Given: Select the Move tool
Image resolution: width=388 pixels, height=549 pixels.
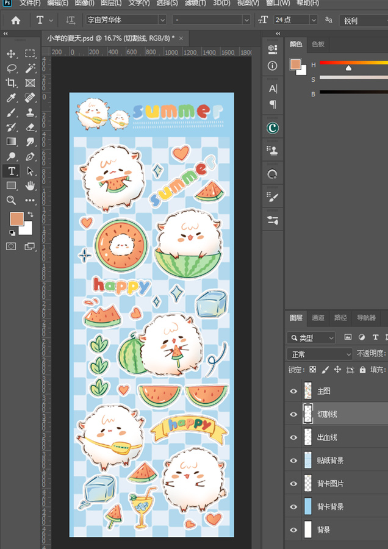Looking at the screenshot, I should coord(11,54).
